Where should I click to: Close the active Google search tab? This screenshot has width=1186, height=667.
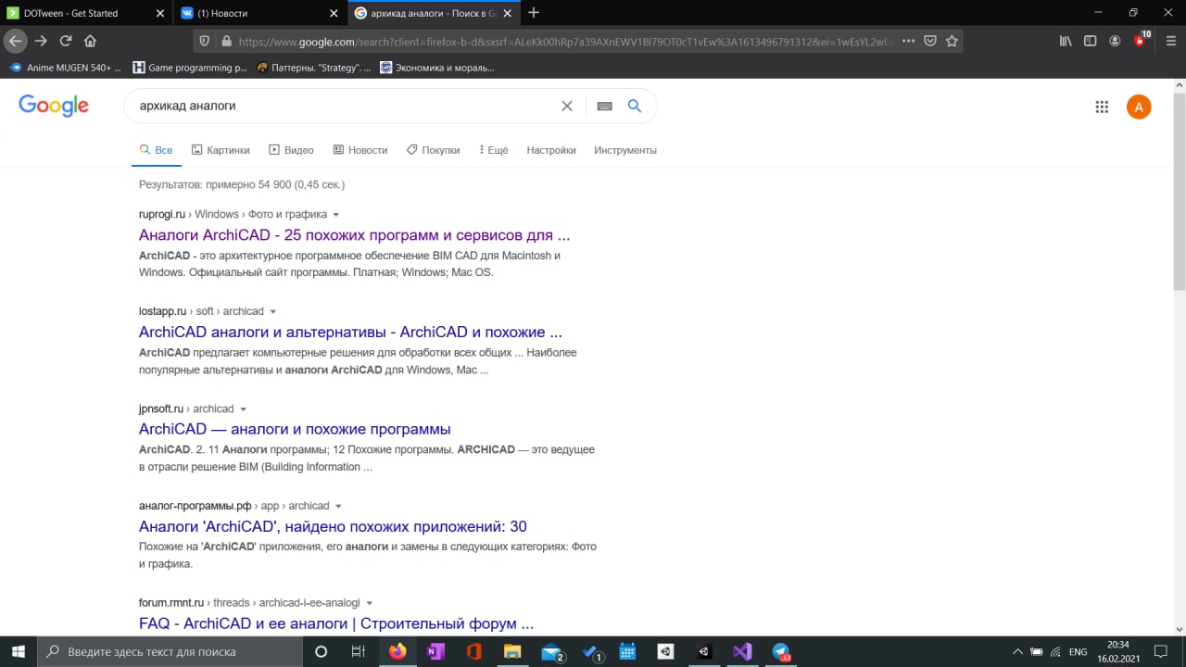click(508, 13)
